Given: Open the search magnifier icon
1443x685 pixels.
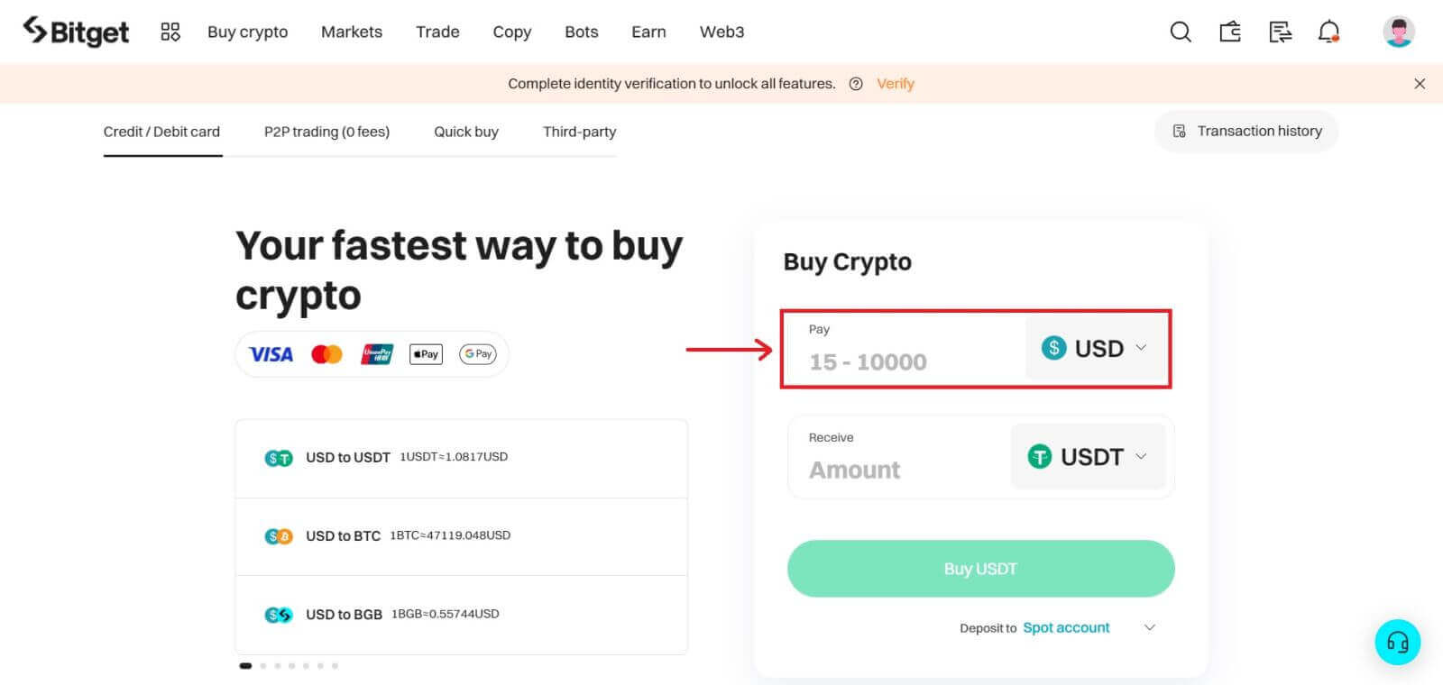Looking at the screenshot, I should (1180, 32).
